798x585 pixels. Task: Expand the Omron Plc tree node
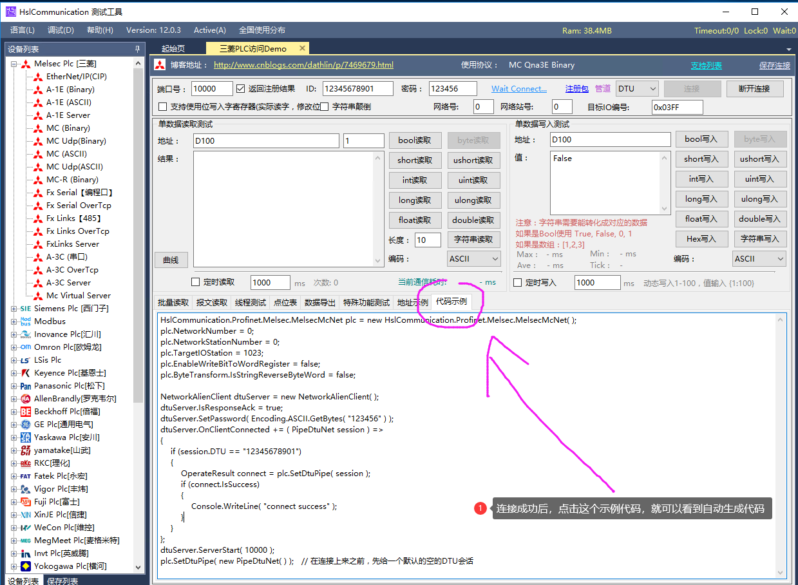coord(14,347)
